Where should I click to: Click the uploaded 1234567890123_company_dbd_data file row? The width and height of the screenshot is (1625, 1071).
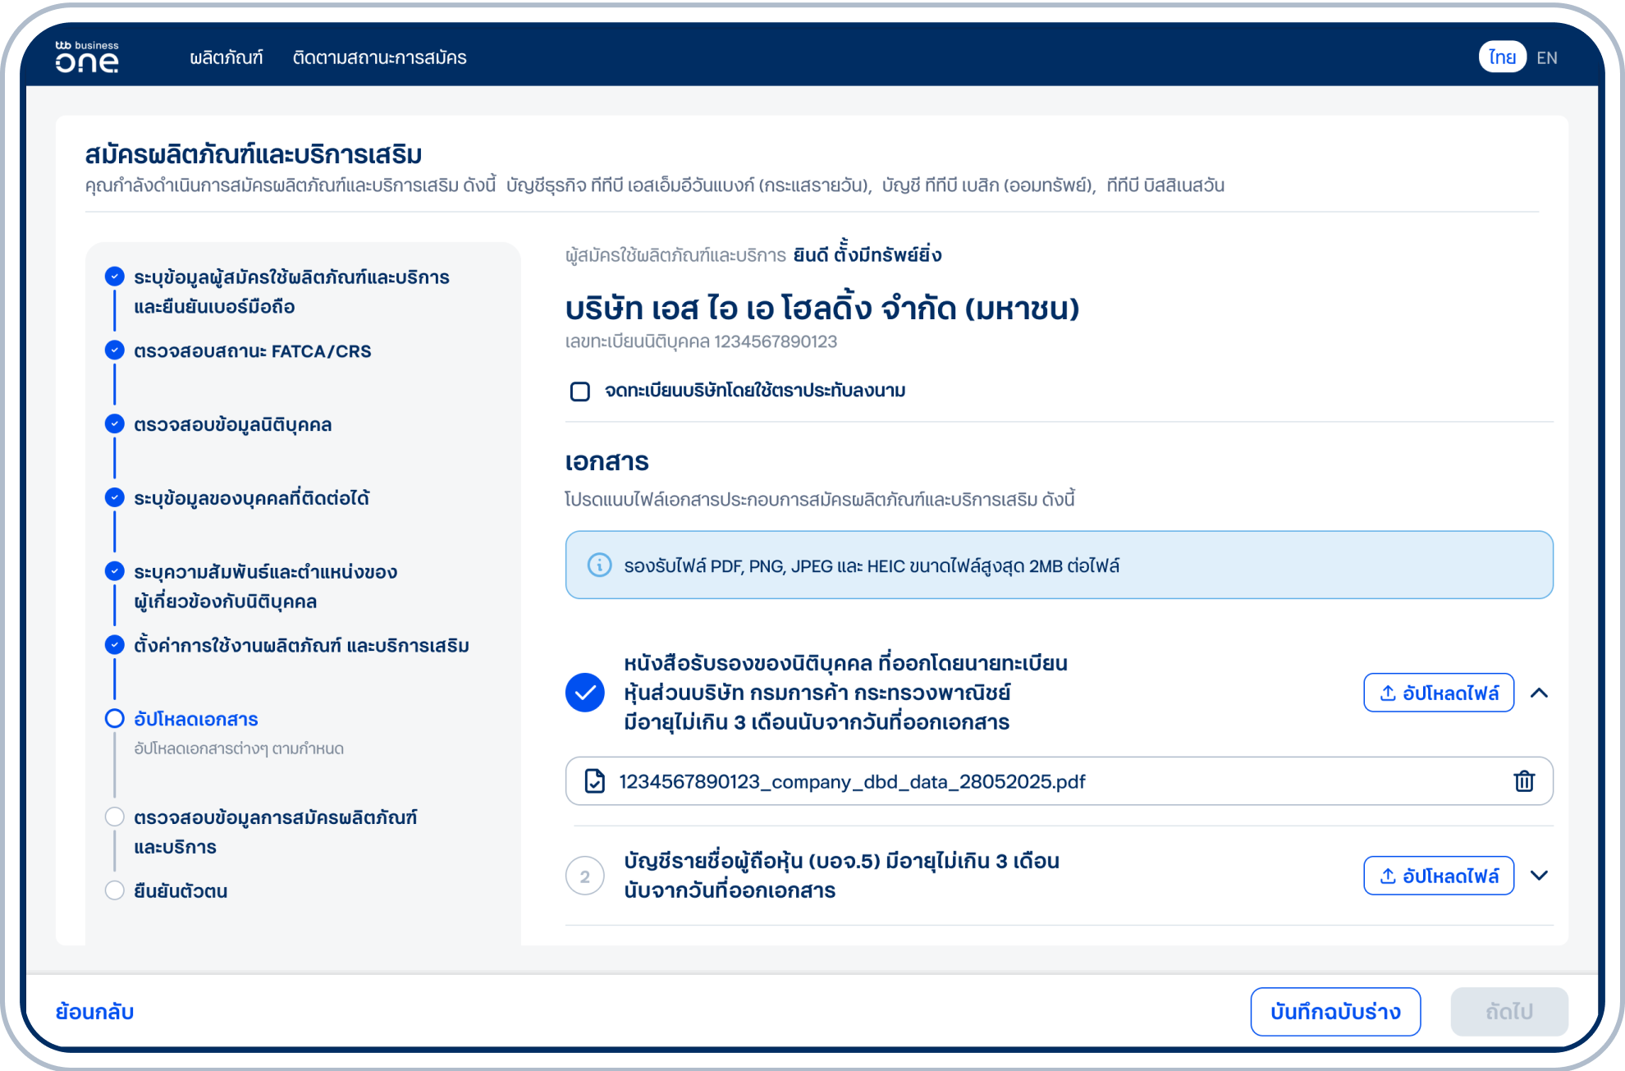[x=852, y=781]
